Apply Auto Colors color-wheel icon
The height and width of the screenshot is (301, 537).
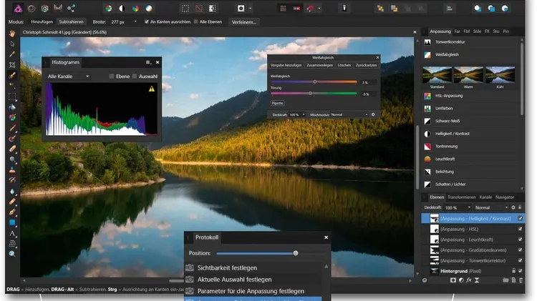tap(135, 9)
